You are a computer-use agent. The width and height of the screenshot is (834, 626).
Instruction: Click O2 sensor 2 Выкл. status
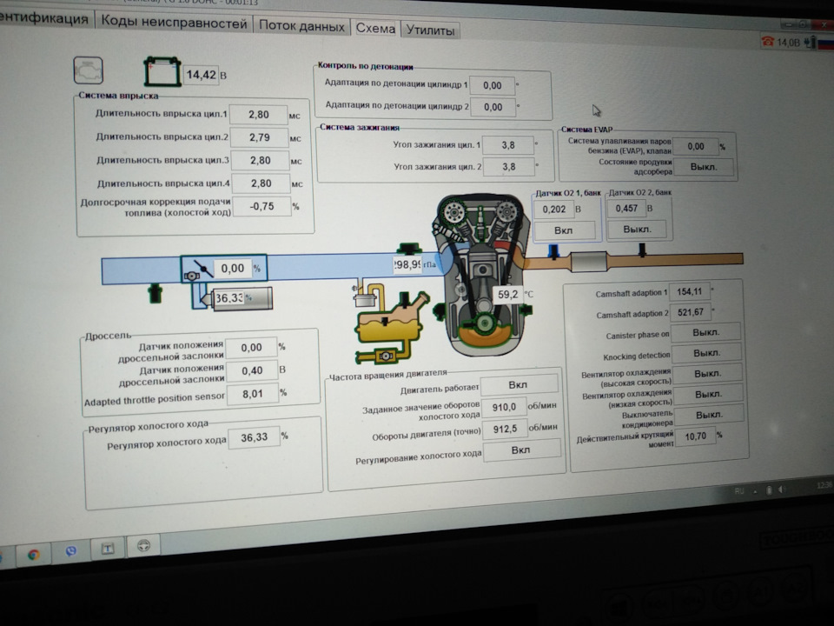(x=637, y=229)
